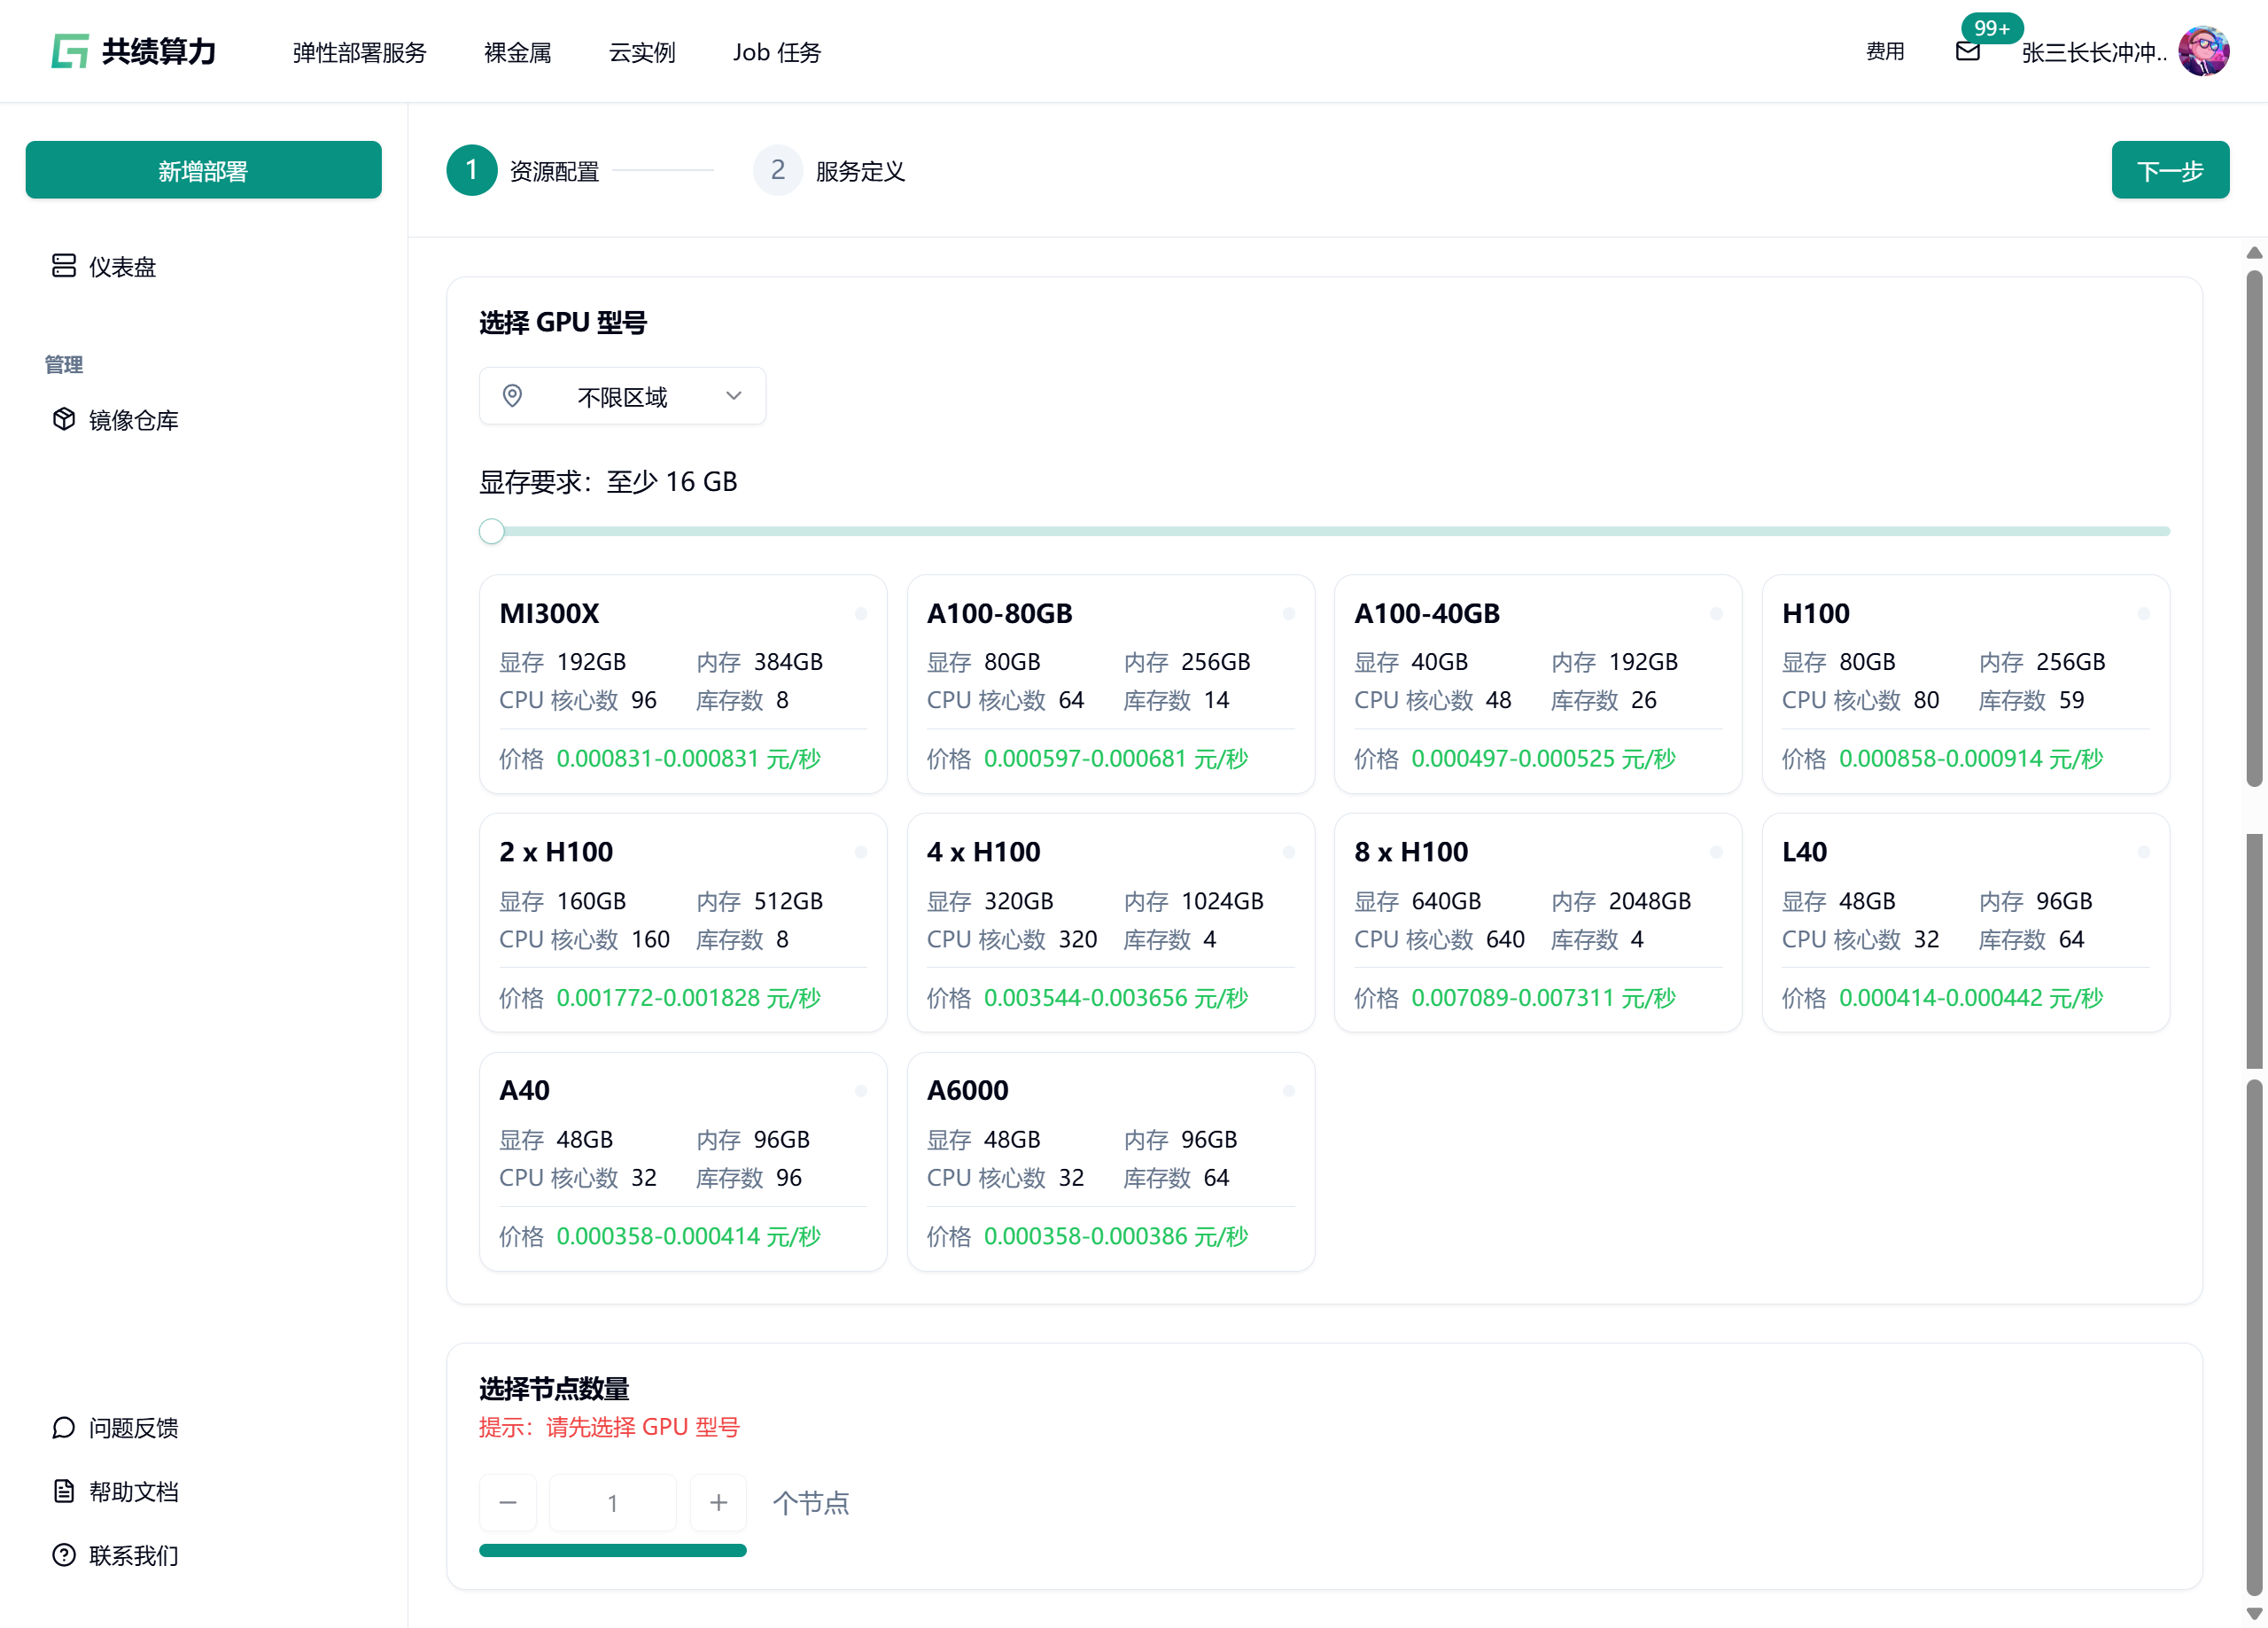Open the 不限区域 region dropdown
This screenshot has width=2268, height=1628.
pyautogui.click(x=622, y=396)
